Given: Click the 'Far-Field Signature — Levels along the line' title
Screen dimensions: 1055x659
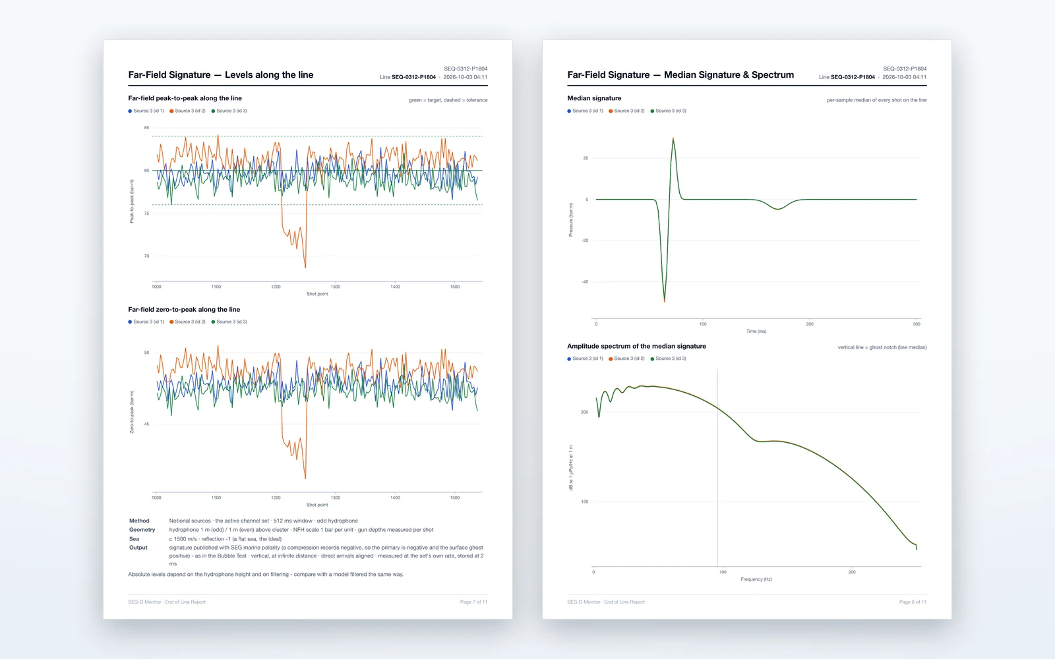Looking at the screenshot, I should pyautogui.click(x=221, y=75).
